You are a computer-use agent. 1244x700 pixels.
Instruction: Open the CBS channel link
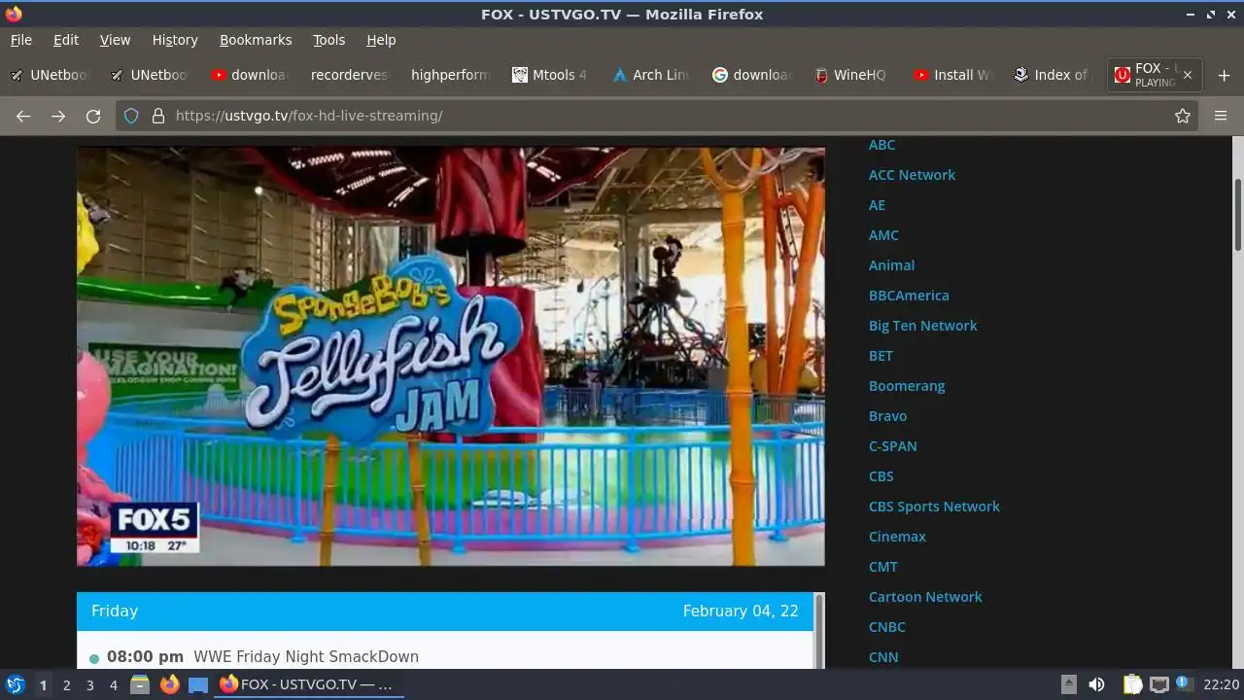881,476
